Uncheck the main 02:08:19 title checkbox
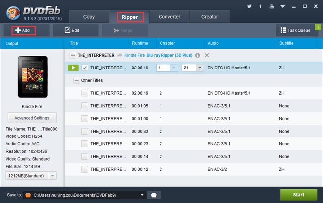The width and height of the screenshot is (323, 203). [85, 68]
